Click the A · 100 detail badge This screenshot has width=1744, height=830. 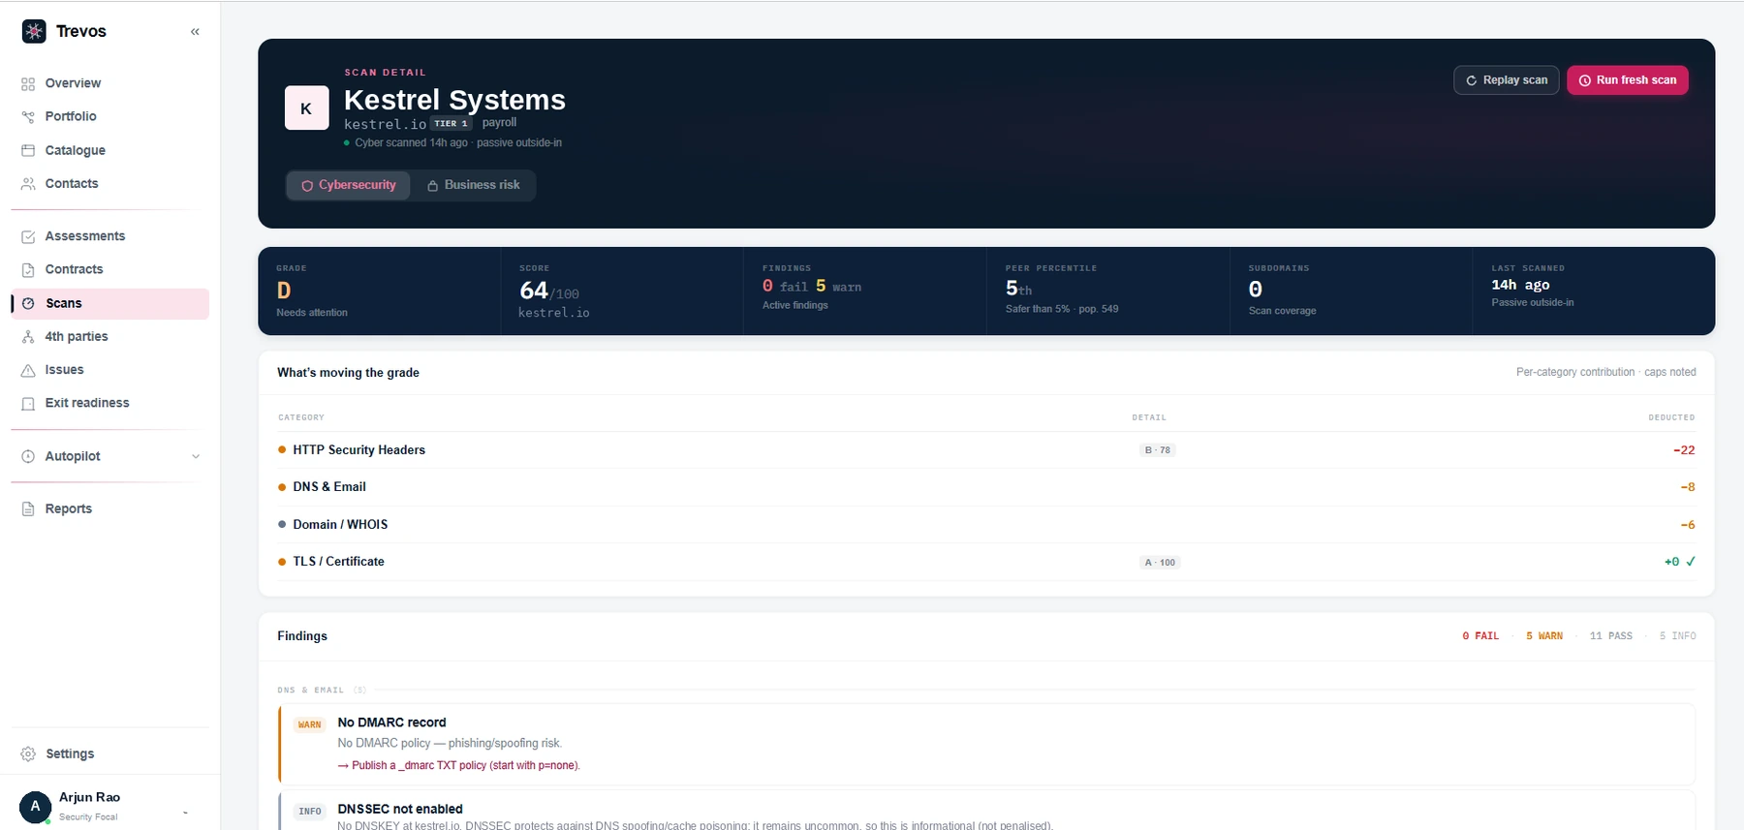(1160, 563)
